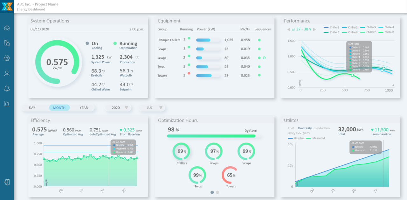
Task: Click the thermometer and droplet sidebar icon
Action: click(x=7, y=43)
